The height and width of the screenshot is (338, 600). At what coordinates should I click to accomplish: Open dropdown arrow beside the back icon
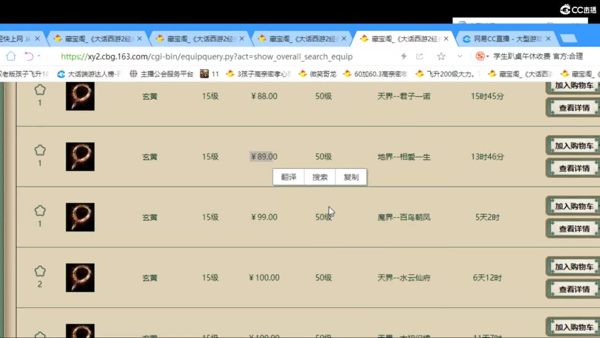pos(38,56)
